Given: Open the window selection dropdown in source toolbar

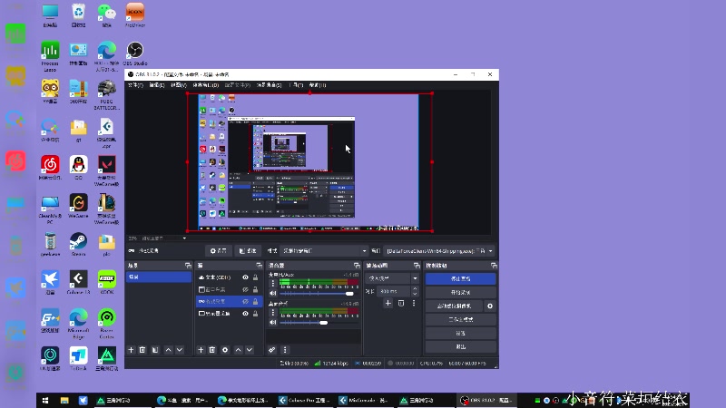Looking at the screenshot, I should (x=439, y=251).
